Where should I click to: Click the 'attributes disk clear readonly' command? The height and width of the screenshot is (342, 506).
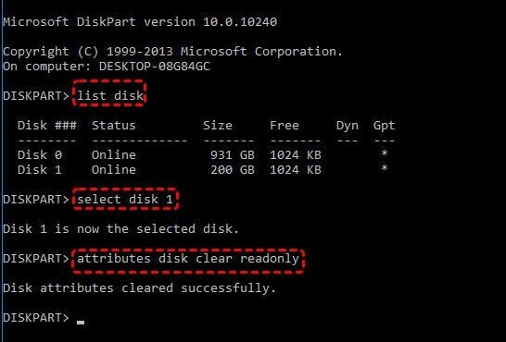pyautogui.click(x=188, y=259)
